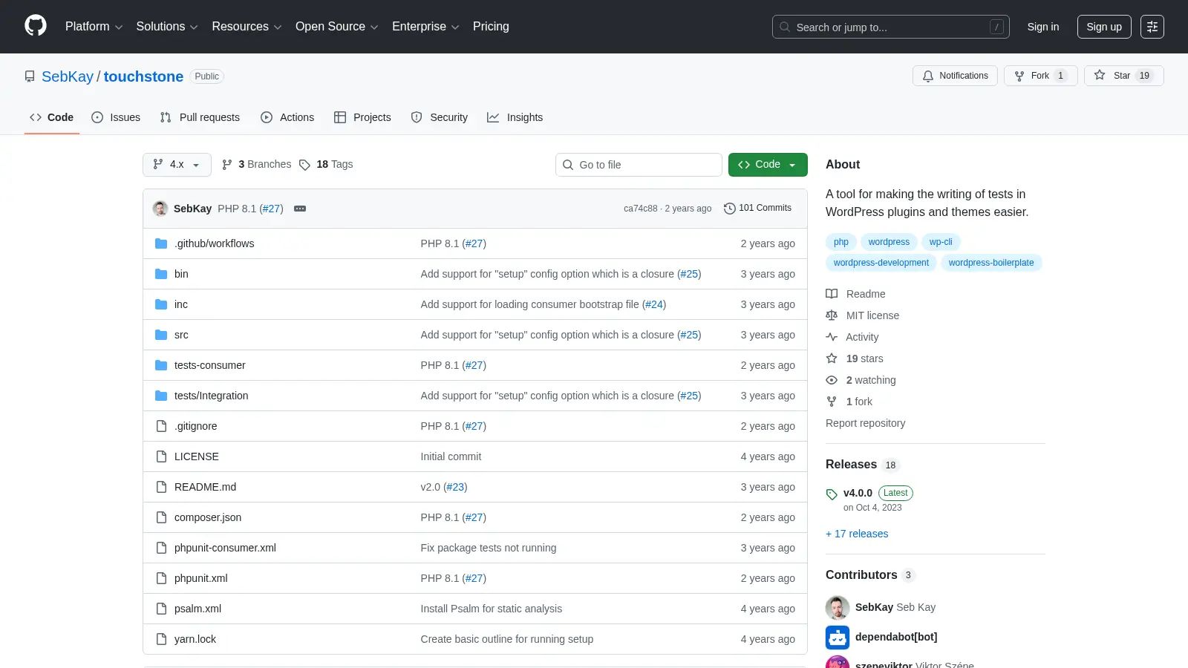Open the inc folder

[181, 304]
